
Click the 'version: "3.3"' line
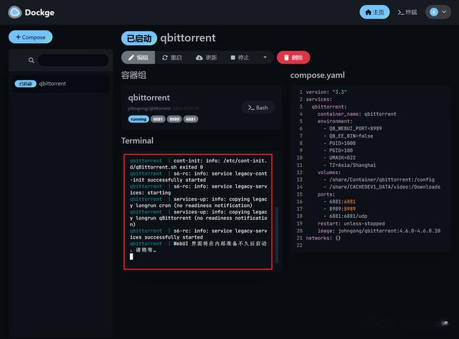click(326, 92)
